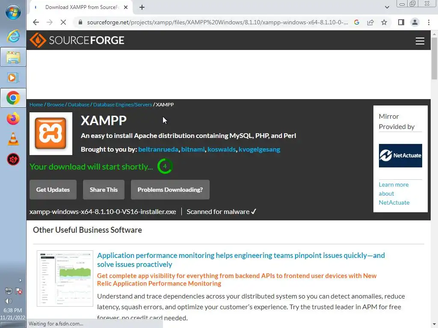The height and width of the screenshot is (328, 438).
Task: Toggle the Chrome side panel icon
Action: click(401, 22)
